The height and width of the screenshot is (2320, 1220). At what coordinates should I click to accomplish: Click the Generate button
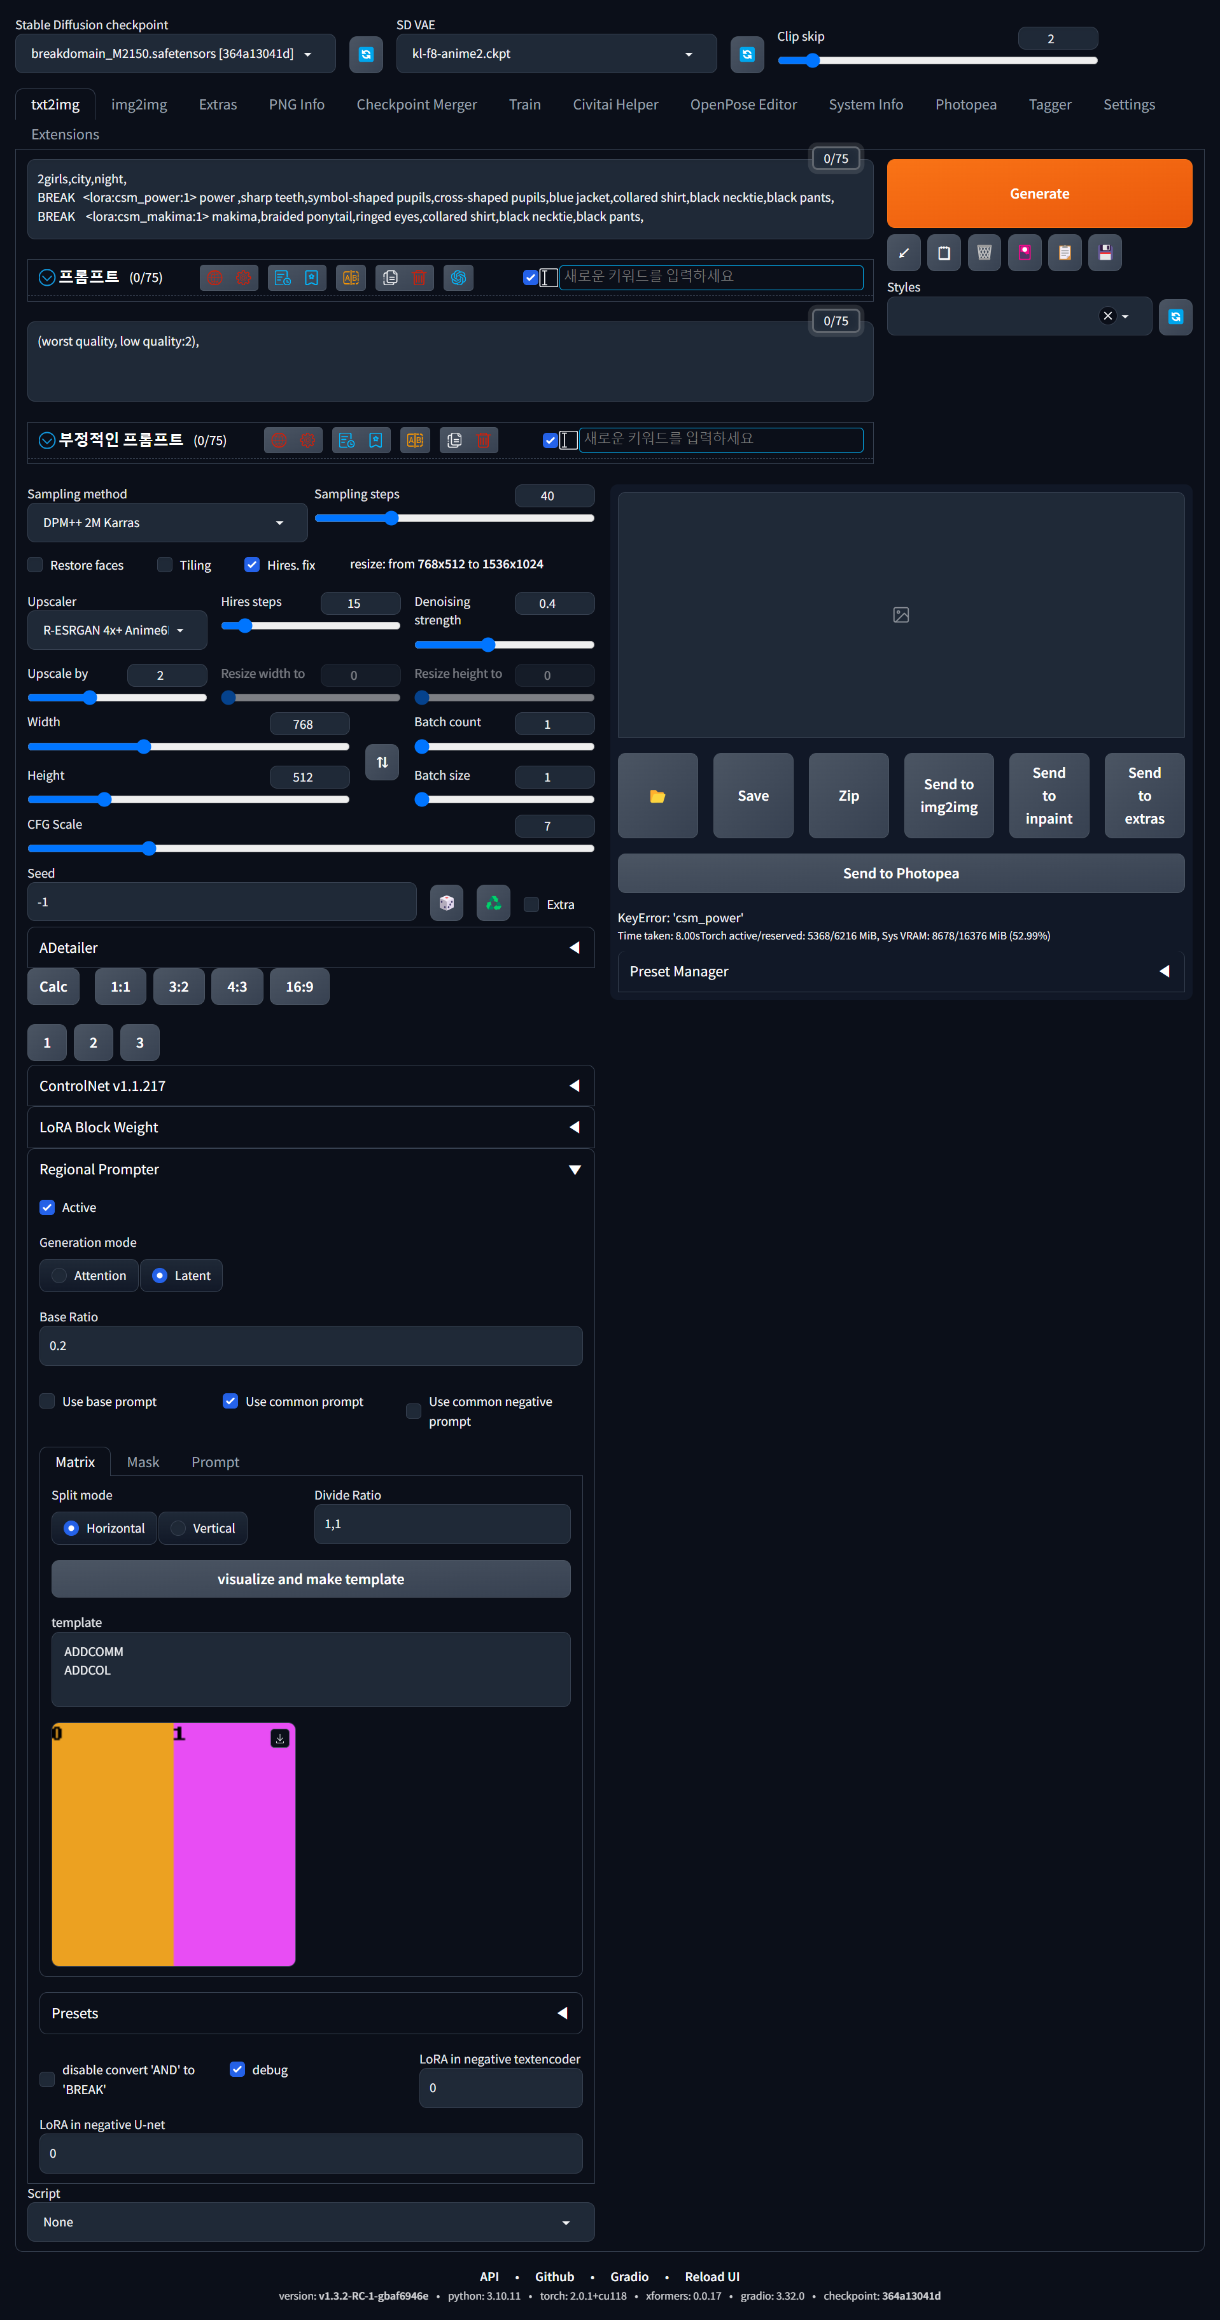(1039, 193)
